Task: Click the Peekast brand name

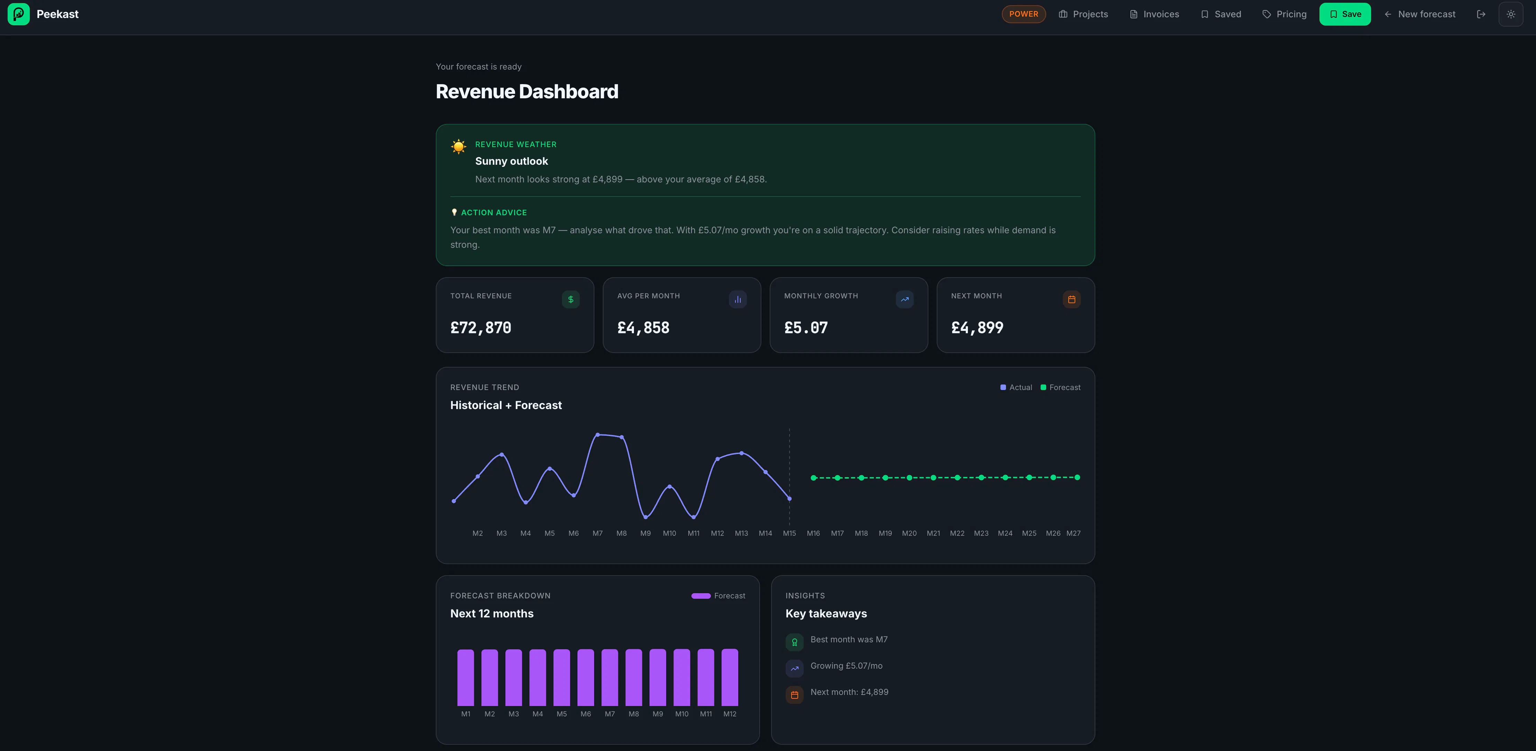Action: 57,14
